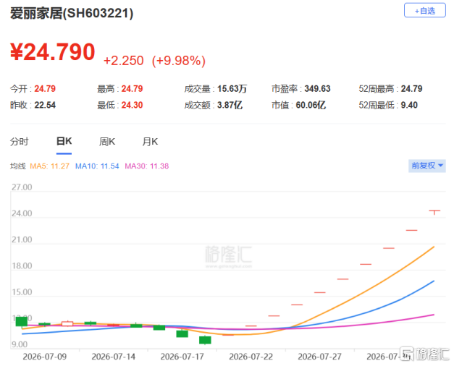The height and width of the screenshot is (366, 454).
Task: Click the percentage change (+9.98%)
Action: (x=179, y=61)
